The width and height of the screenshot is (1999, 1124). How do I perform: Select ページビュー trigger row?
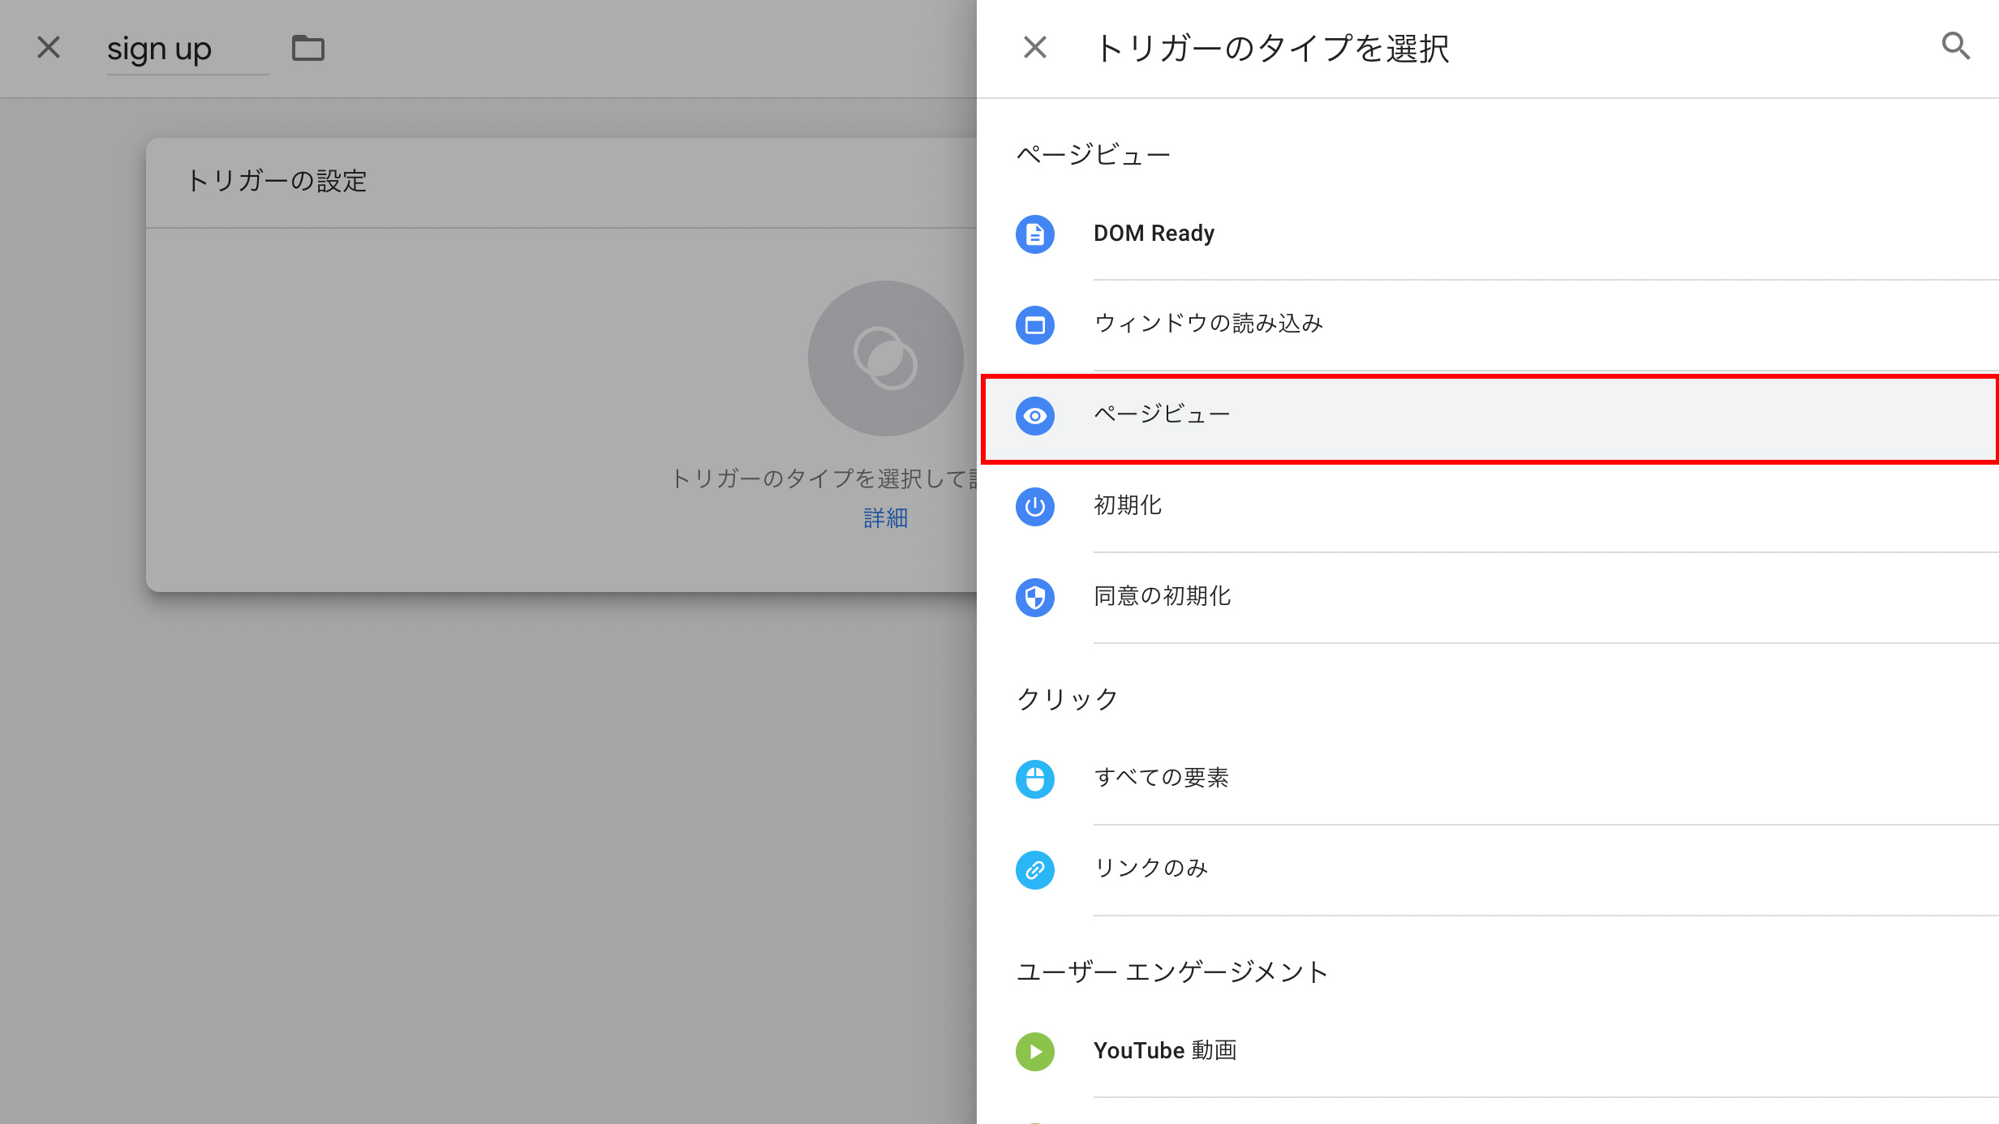pos(1488,418)
